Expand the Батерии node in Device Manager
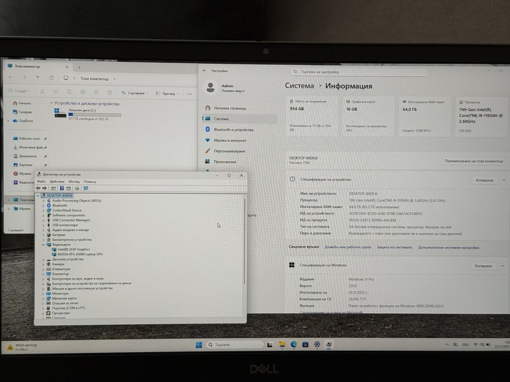The height and width of the screenshot is (382, 510). pos(43,235)
